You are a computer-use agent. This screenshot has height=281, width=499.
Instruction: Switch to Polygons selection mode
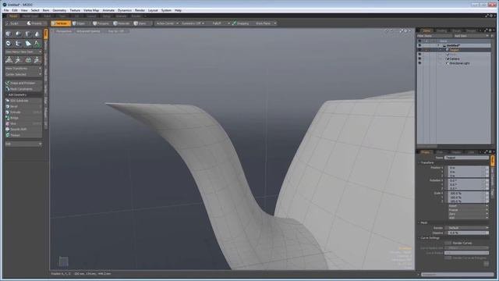point(101,23)
